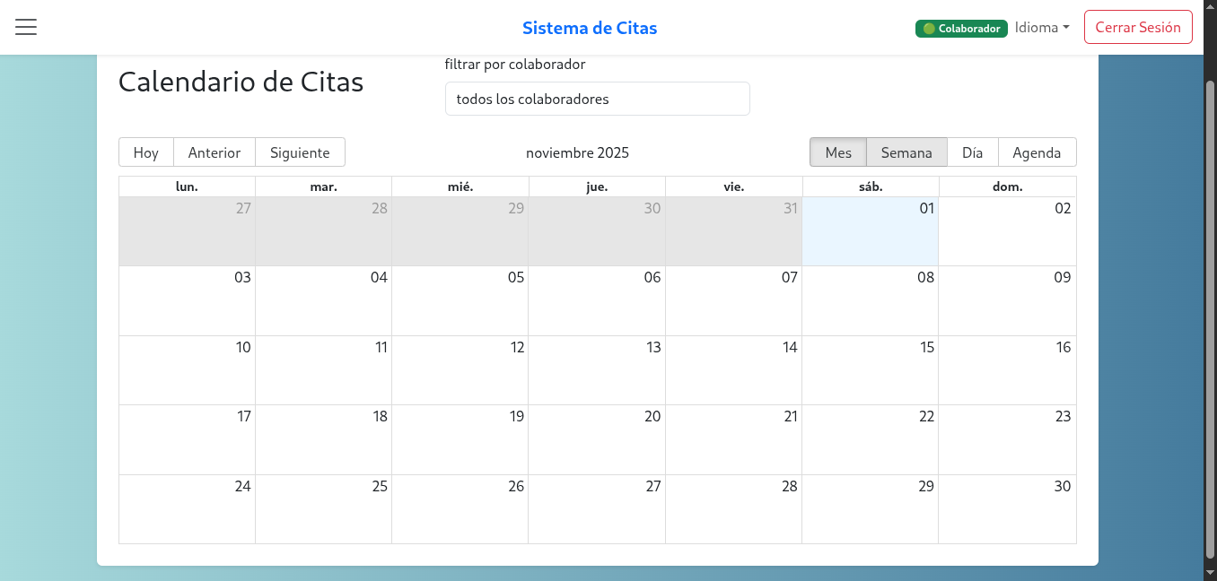
Task: Navigate back with the Anterior button
Action: [215, 152]
